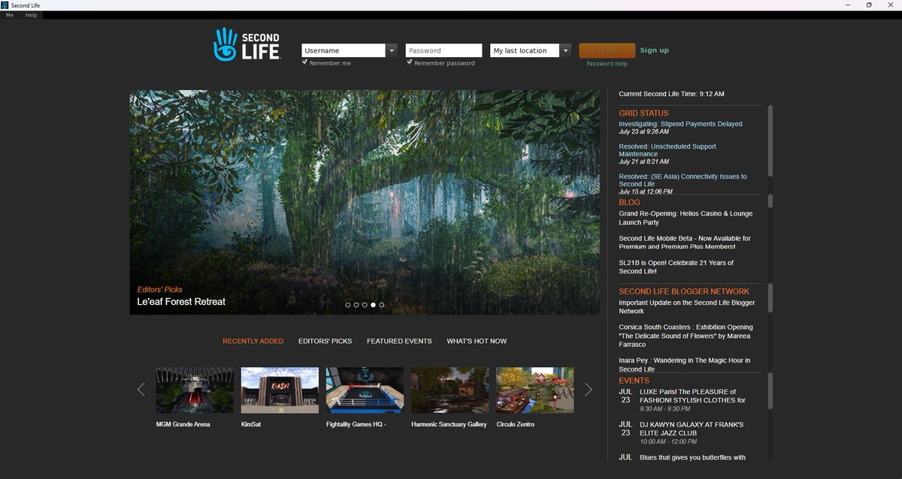Open Blues that gives you butterflies event

point(692,457)
